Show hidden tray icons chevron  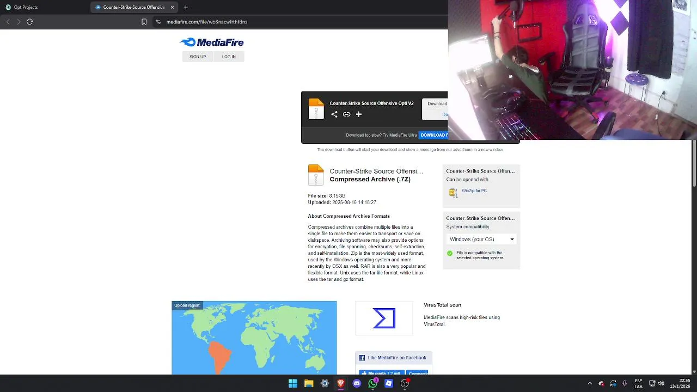(x=590, y=383)
